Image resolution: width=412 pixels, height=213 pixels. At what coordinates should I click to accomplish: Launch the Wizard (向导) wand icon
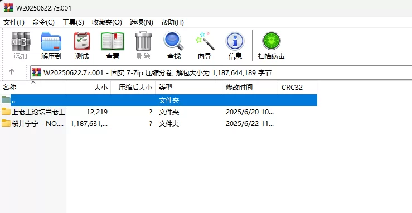tap(205, 41)
